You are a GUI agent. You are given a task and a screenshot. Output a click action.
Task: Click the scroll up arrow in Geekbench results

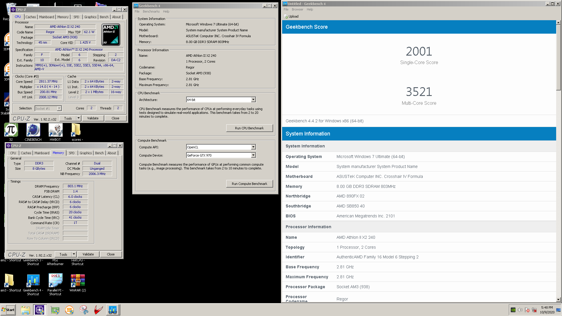tap(558, 23)
